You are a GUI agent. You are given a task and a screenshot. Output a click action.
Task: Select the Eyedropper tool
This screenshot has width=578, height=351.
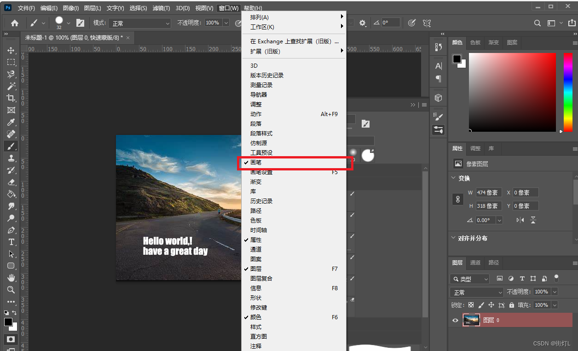click(x=11, y=122)
